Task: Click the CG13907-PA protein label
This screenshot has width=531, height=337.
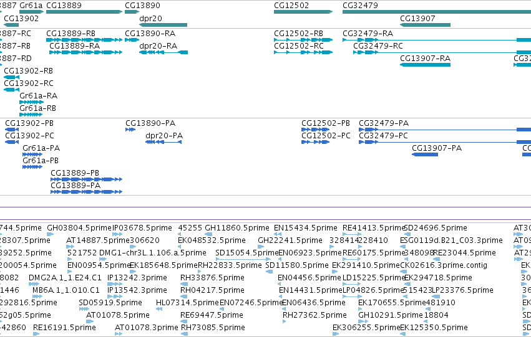Action: tap(437, 148)
